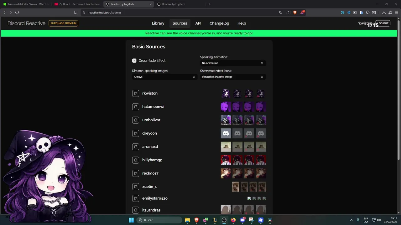Screen dimensions: 401x225
Task: Click xuelin_1's first cat thumbnail
Action: 235,187
